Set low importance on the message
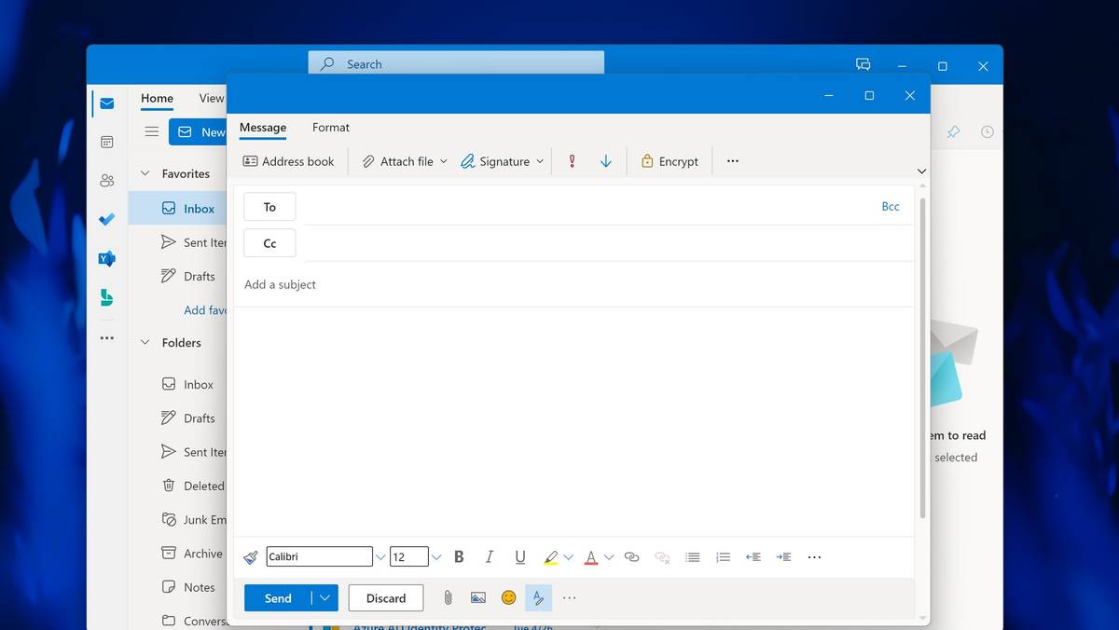Image resolution: width=1119 pixels, height=630 pixels. pos(605,160)
